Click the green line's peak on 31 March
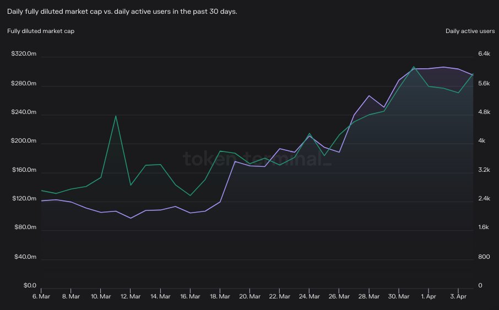499x310 pixels. pyautogui.click(x=414, y=67)
